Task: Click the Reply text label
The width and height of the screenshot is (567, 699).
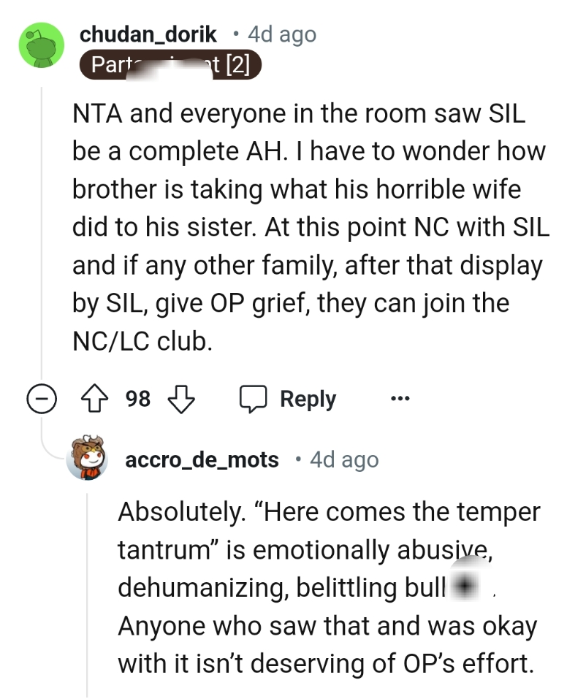Action: coord(308,399)
